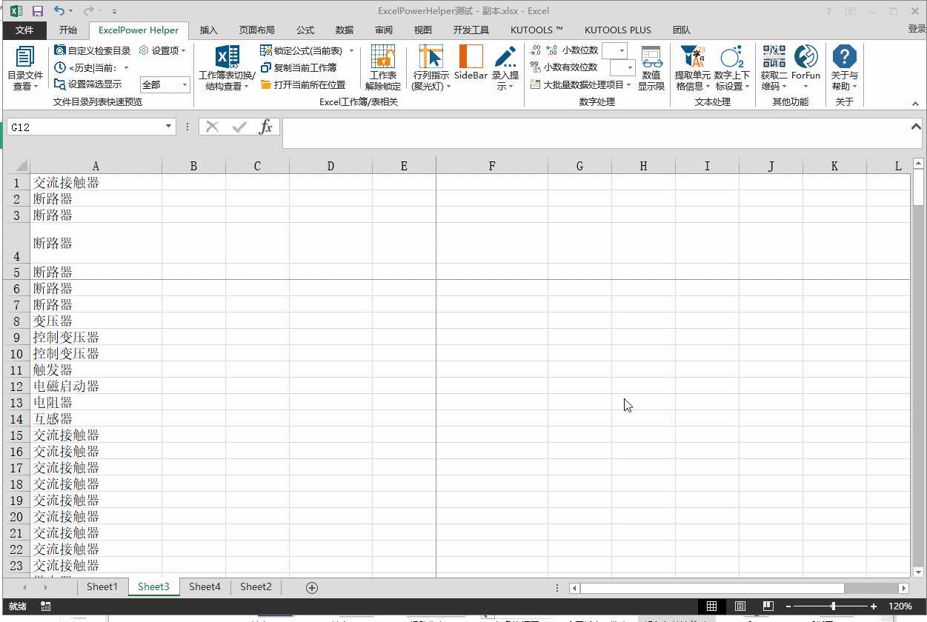Viewport: 927px width, 622px height.
Task: Click the Save icon in Quick Access
Action: [38, 11]
